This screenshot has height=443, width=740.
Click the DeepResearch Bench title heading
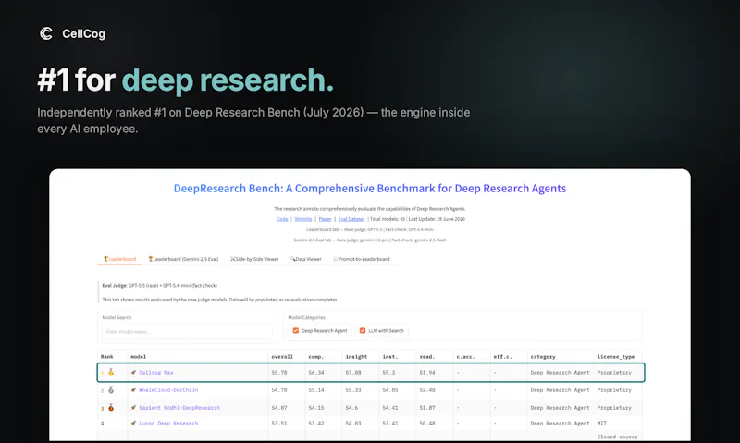(370, 189)
